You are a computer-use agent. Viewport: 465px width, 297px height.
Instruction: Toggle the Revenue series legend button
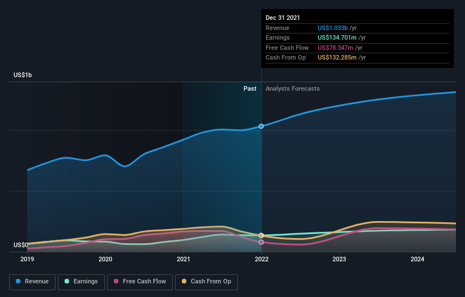(32, 282)
